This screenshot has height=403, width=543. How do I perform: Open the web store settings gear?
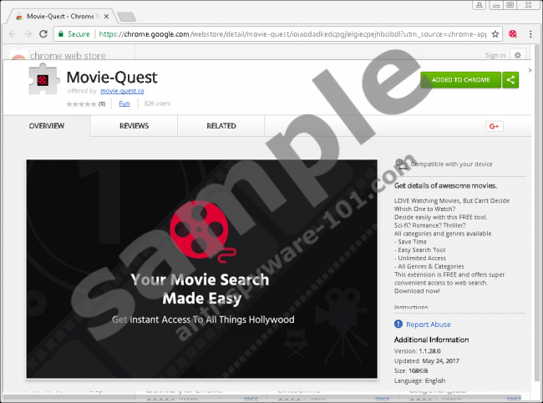click(x=518, y=55)
